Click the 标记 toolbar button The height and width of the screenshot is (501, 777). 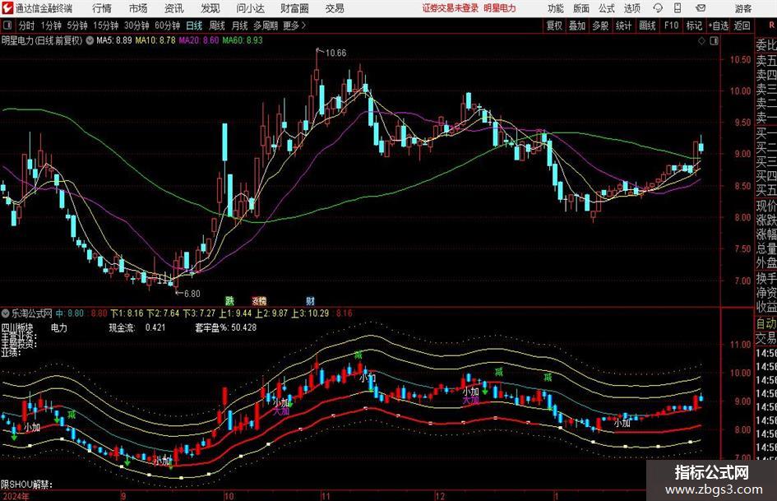coord(694,26)
